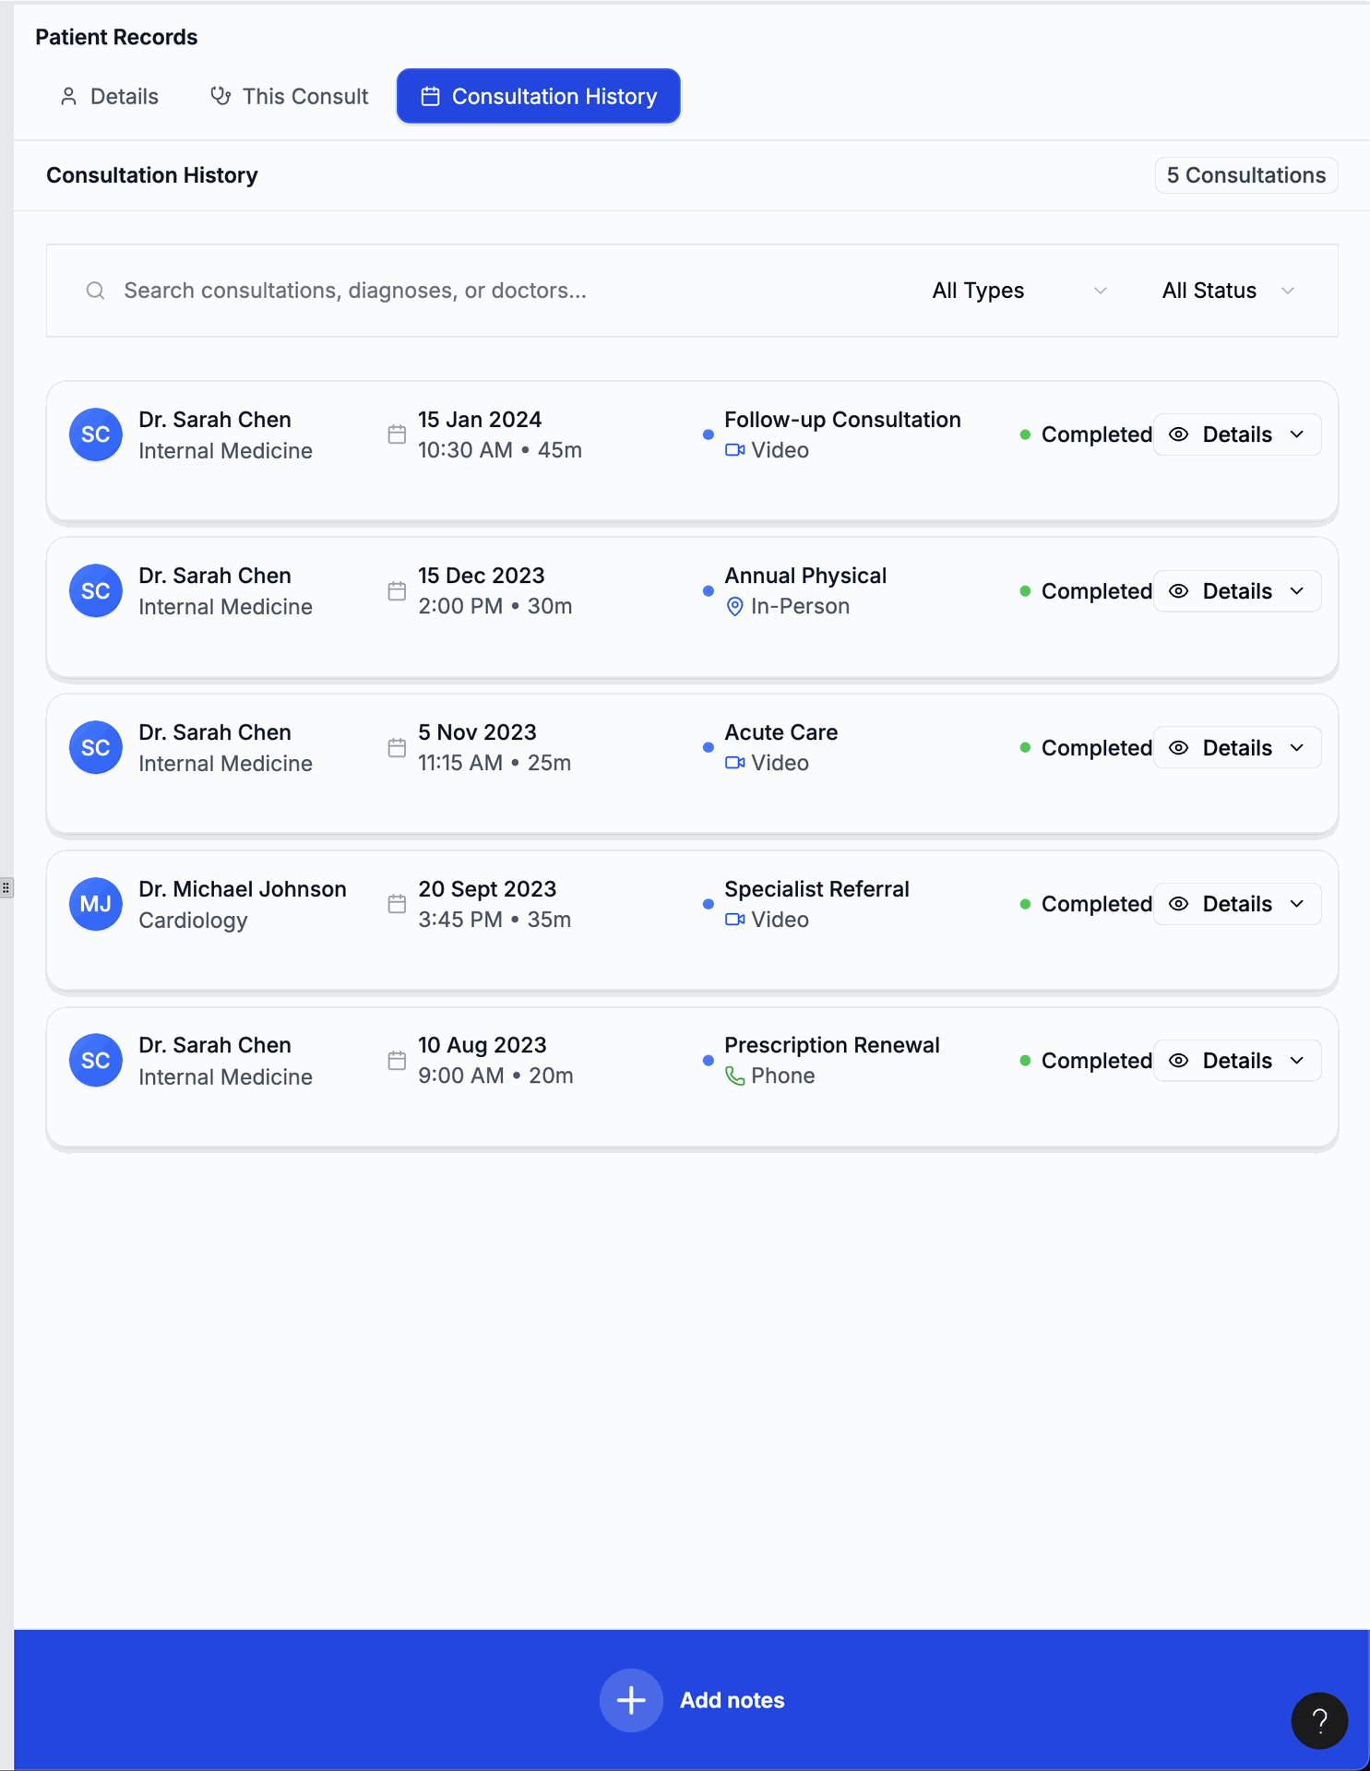Click the plus icon beside Add notes
This screenshot has height=1771, width=1370.
click(631, 1700)
